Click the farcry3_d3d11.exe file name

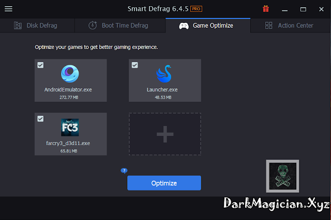point(68,143)
